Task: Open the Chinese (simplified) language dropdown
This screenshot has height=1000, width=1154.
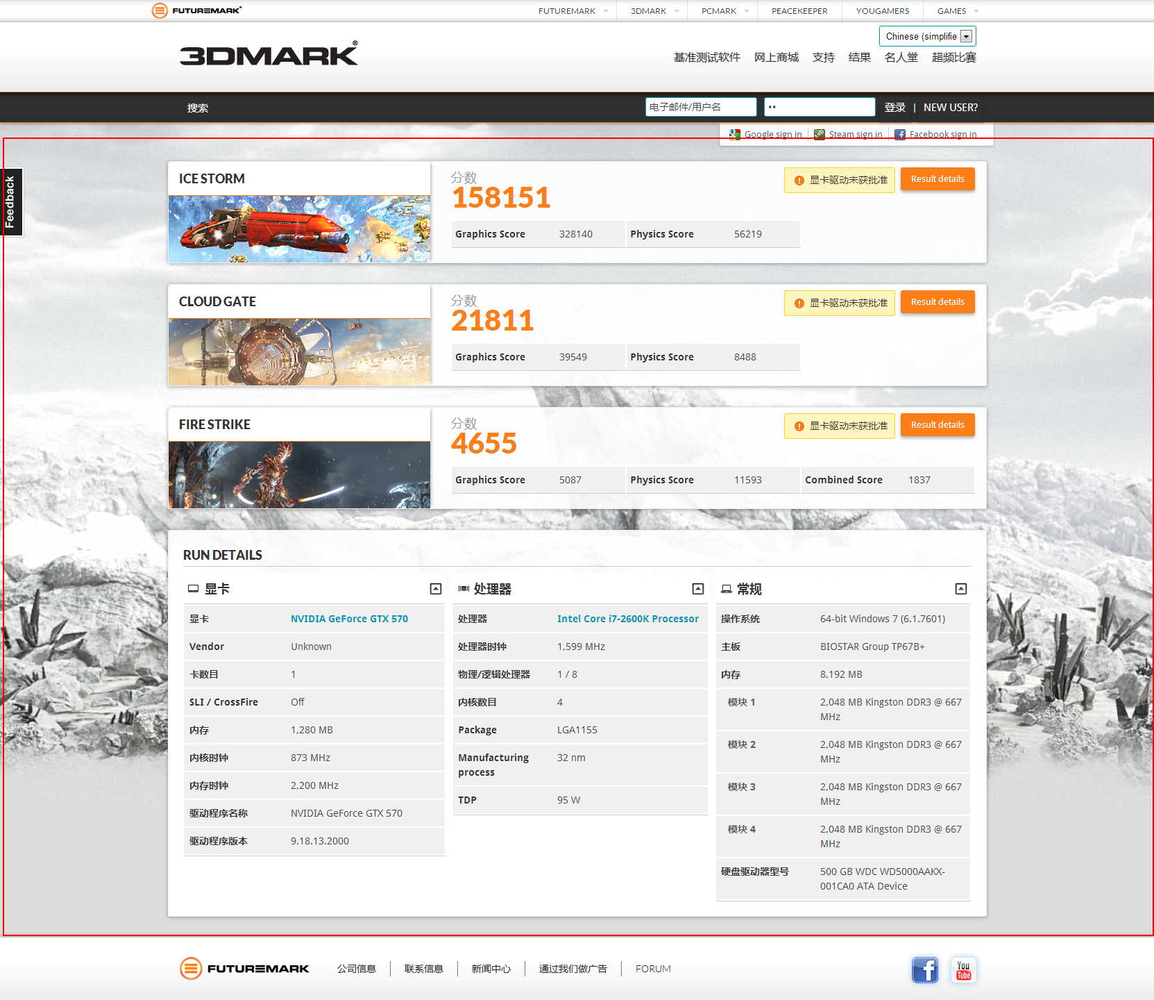Action: pos(966,35)
